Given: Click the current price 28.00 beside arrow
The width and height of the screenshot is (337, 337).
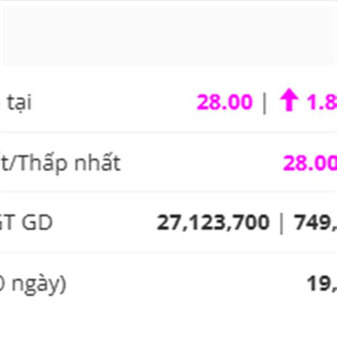Looking at the screenshot, I should click(224, 103).
